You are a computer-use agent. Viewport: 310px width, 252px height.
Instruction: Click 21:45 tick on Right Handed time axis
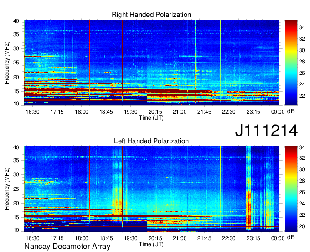coord(204,112)
